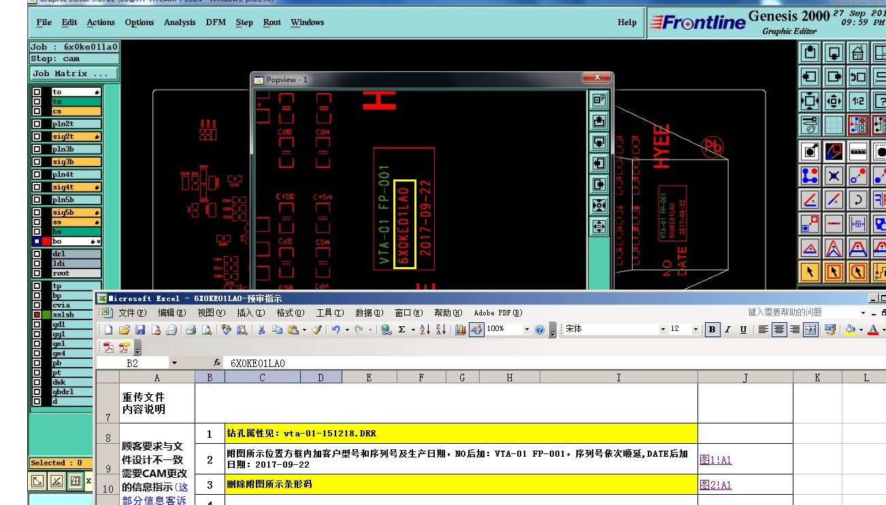Select layer sig5b in layer list
886x505 pixels.
pyautogui.click(x=76, y=213)
